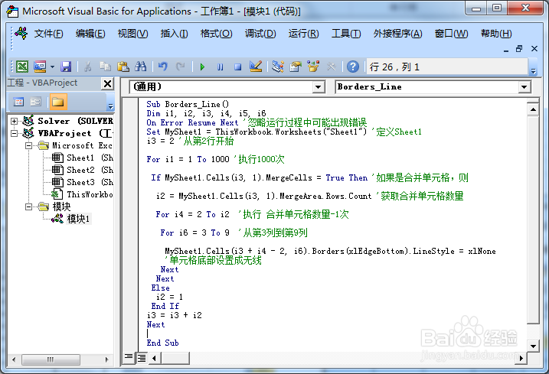Screen dimensions: 549x374
Task: Click the View Microsoft Excel toolbar icon
Action: (22, 67)
